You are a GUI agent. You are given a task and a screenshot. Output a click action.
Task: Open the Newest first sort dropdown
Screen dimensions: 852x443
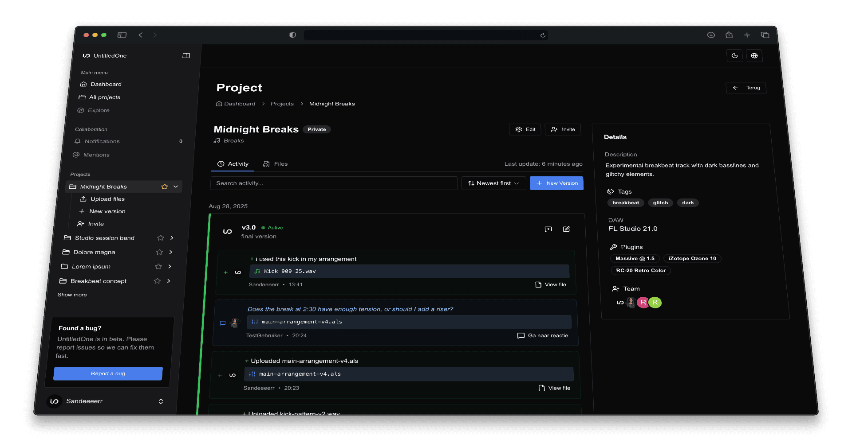(493, 183)
